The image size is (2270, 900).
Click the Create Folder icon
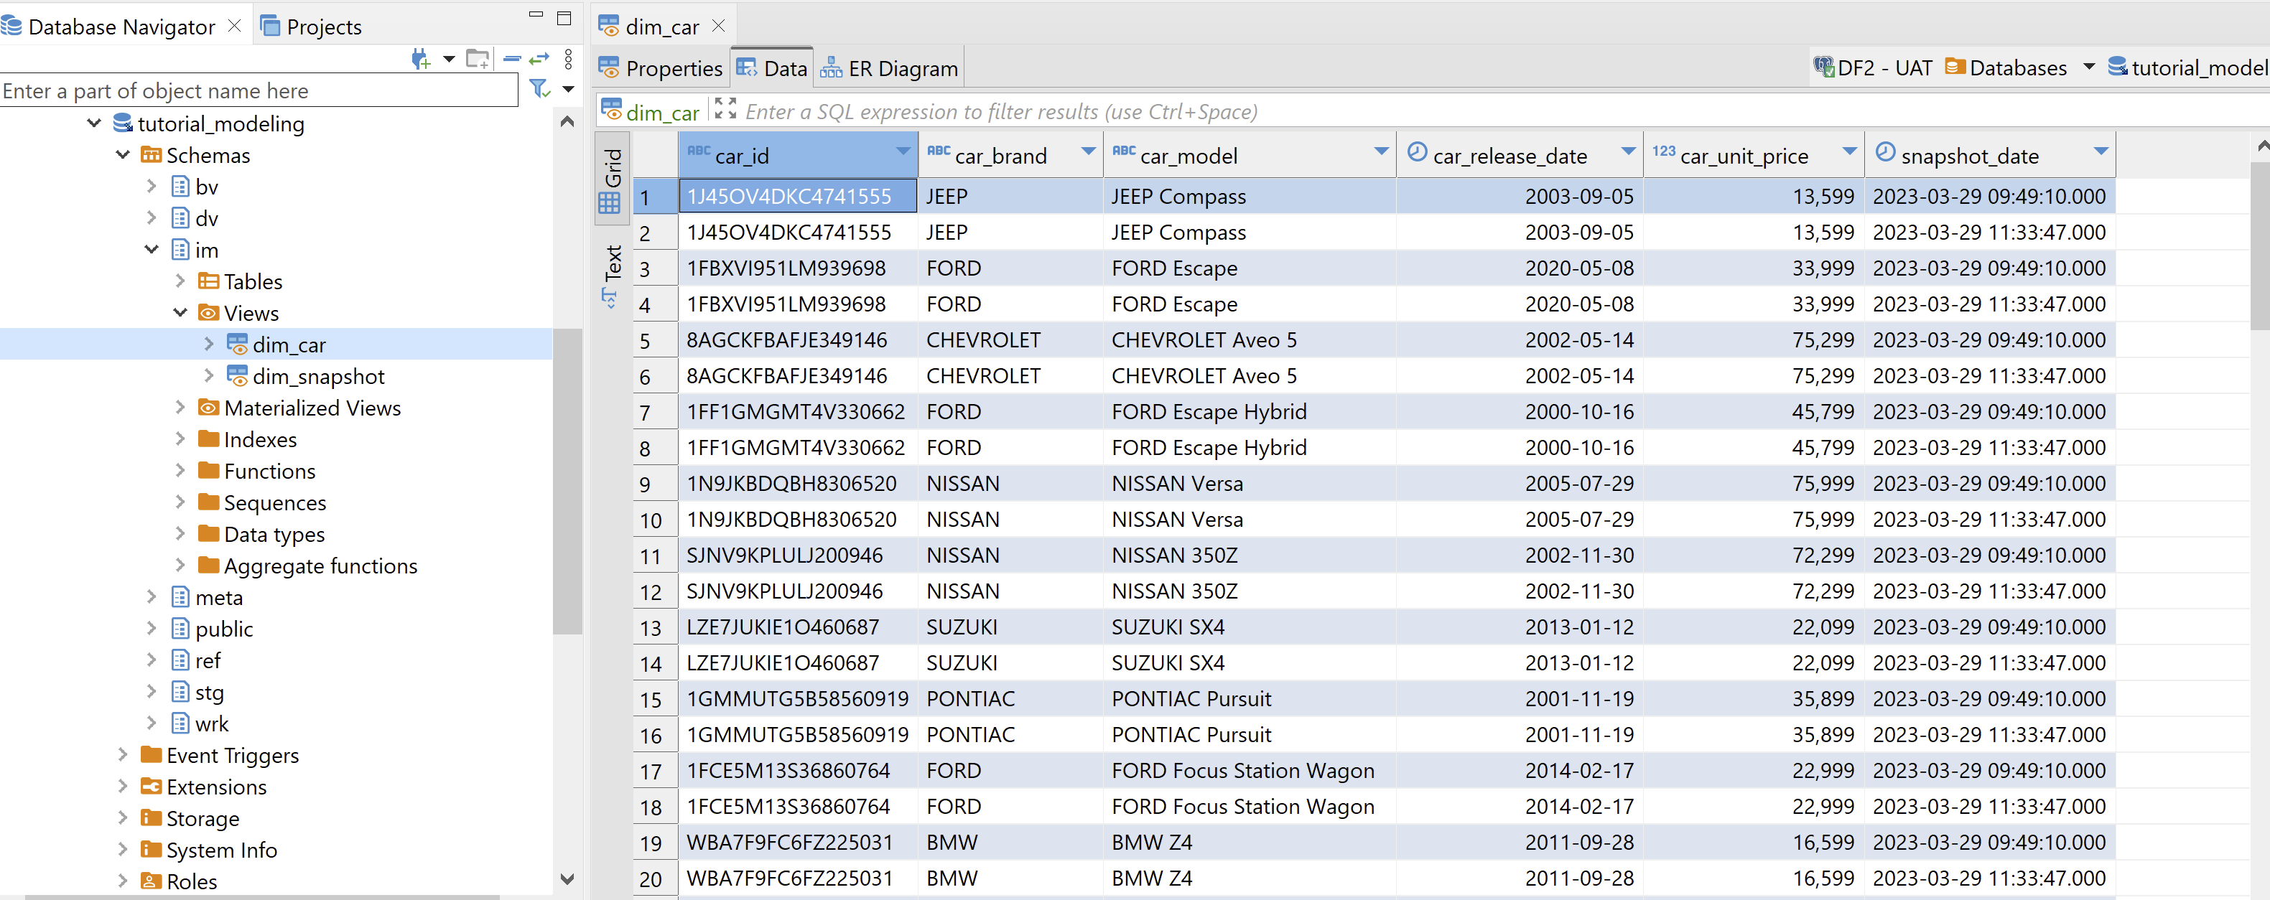click(x=477, y=59)
